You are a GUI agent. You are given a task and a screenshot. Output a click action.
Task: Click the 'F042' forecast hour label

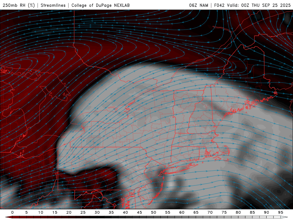[x=219, y=5]
